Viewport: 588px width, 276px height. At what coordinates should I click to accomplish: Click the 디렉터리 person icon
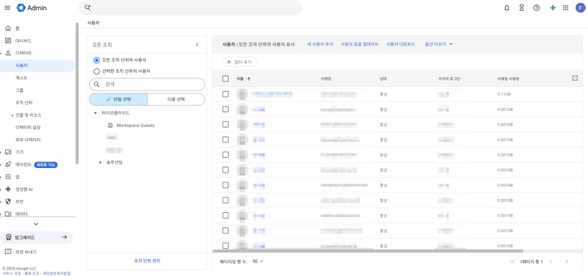click(x=8, y=53)
